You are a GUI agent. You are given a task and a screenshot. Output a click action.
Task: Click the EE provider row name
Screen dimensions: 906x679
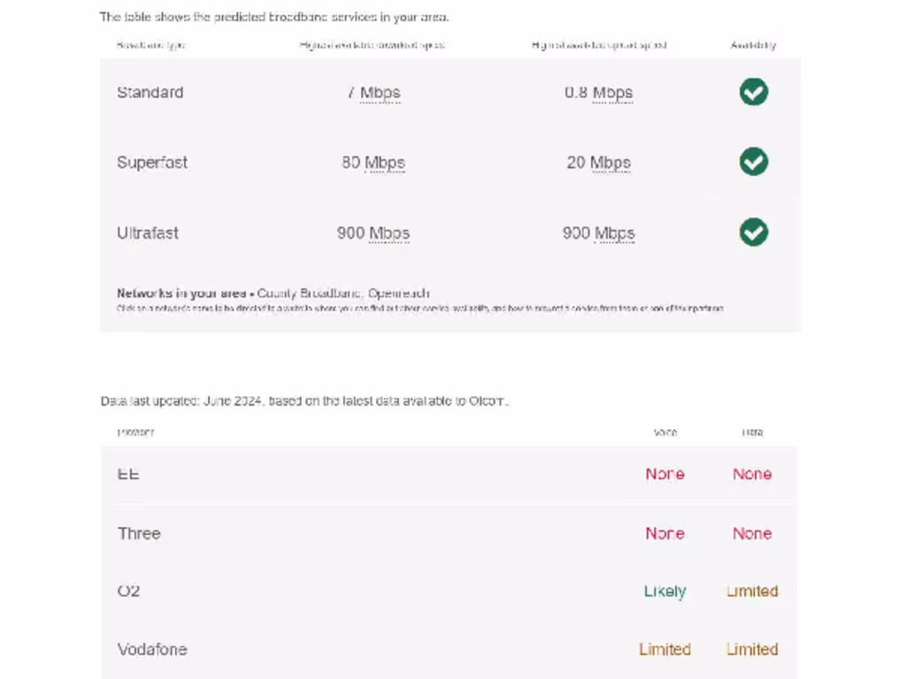128,474
